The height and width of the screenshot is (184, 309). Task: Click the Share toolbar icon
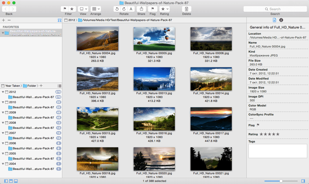[141, 9]
